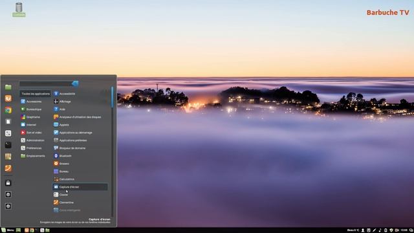Click the show desktop icon next to Menu

point(18,230)
